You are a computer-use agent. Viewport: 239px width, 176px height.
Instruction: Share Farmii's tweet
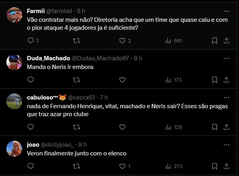[x=226, y=40]
